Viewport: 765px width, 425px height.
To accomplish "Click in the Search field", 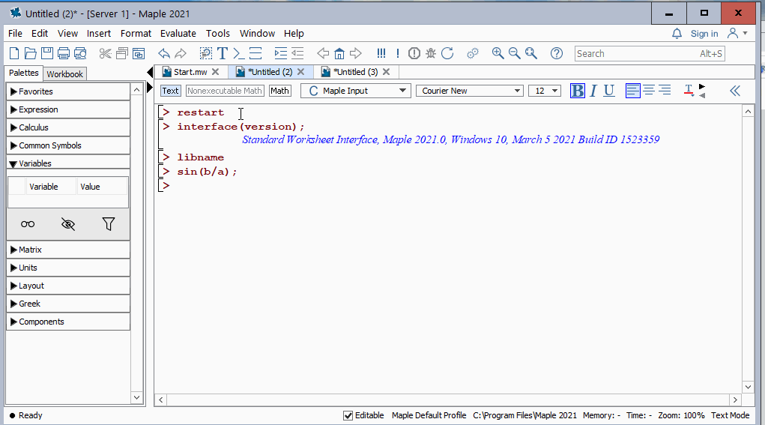I will point(650,53).
